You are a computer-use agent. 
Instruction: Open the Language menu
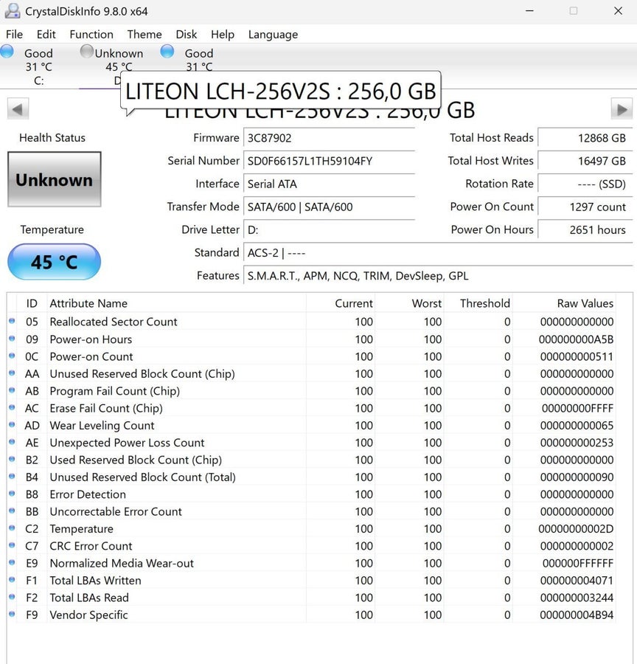[x=273, y=34]
